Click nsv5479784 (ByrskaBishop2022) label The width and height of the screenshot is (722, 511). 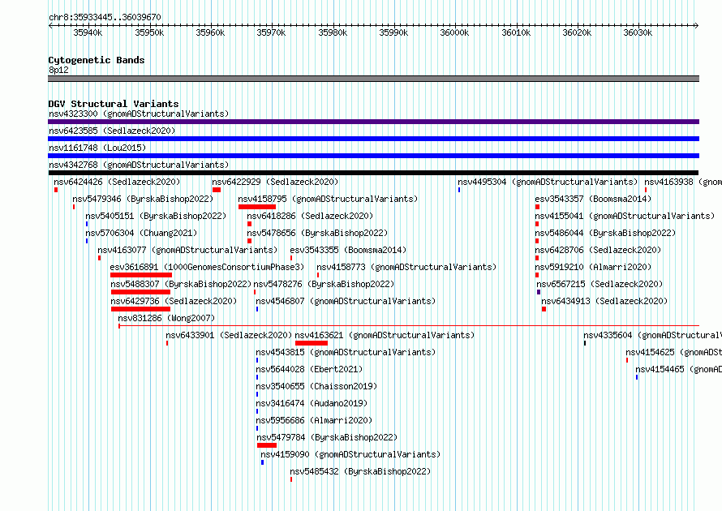click(327, 437)
